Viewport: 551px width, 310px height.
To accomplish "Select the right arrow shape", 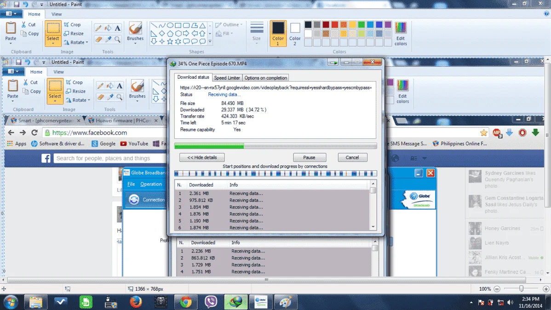I will click(186, 34).
